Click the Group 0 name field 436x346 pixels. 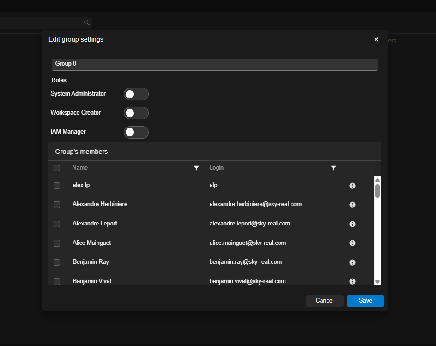point(214,64)
